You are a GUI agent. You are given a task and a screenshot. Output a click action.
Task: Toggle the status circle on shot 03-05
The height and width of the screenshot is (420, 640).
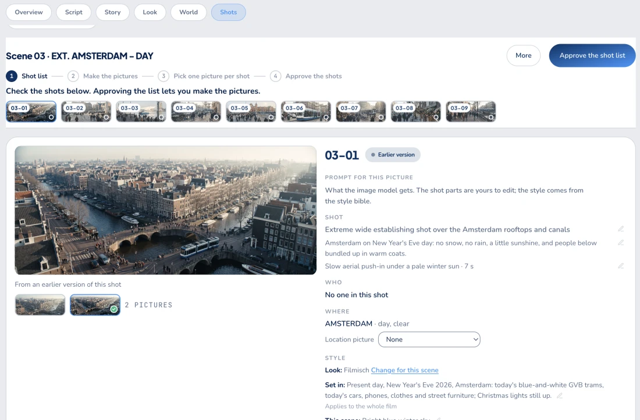[271, 117]
